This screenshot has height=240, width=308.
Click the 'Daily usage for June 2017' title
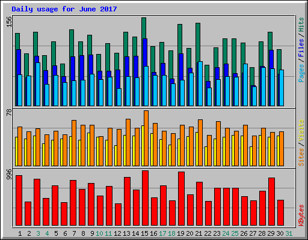[x=64, y=9]
